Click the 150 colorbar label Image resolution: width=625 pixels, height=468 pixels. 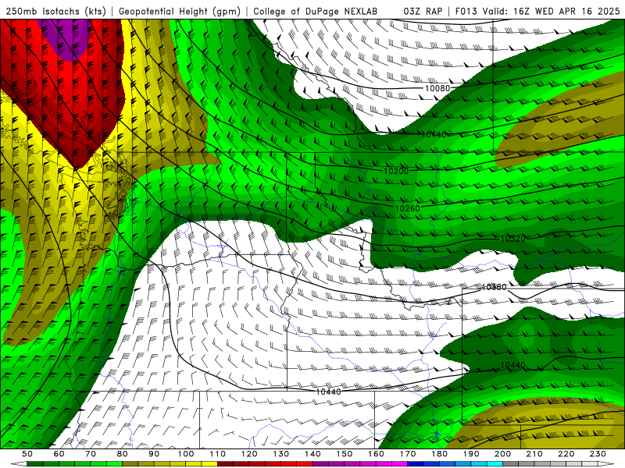pyautogui.click(x=345, y=454)
